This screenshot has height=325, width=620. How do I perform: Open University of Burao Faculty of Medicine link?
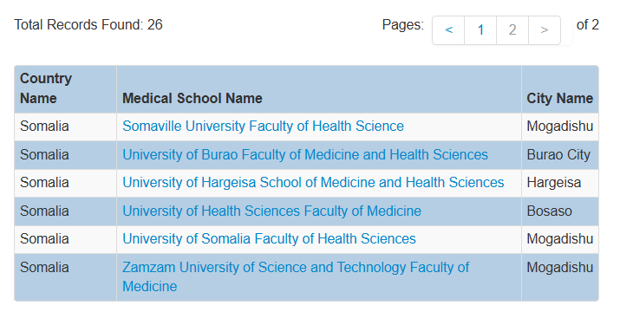click(x=305, y=154)
